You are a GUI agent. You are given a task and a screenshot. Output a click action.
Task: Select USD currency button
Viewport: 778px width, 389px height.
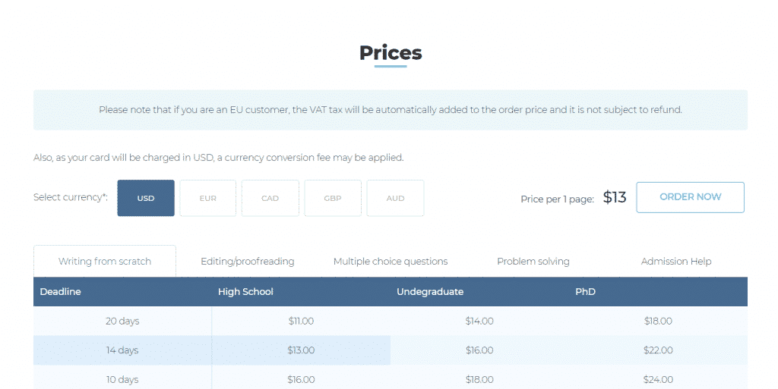click(x=146, y=198)
